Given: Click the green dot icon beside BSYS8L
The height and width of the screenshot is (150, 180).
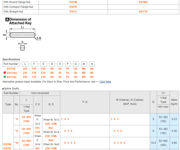Looking at the screenshot, I should tap(4, 77).
